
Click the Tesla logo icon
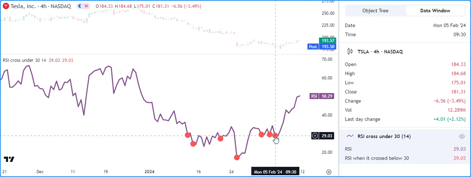click(x=6, y=6)
